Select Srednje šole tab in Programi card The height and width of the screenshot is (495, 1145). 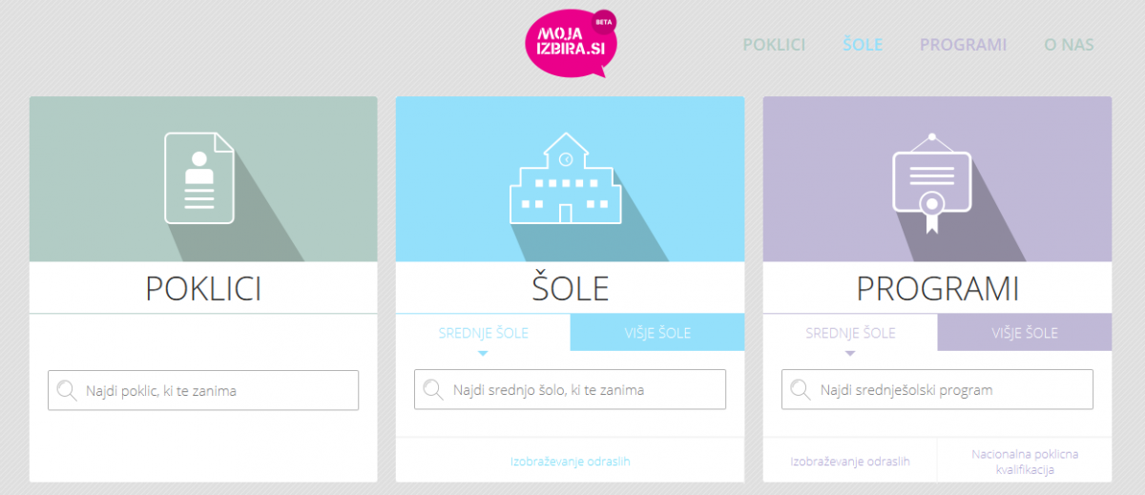(850, 333)
